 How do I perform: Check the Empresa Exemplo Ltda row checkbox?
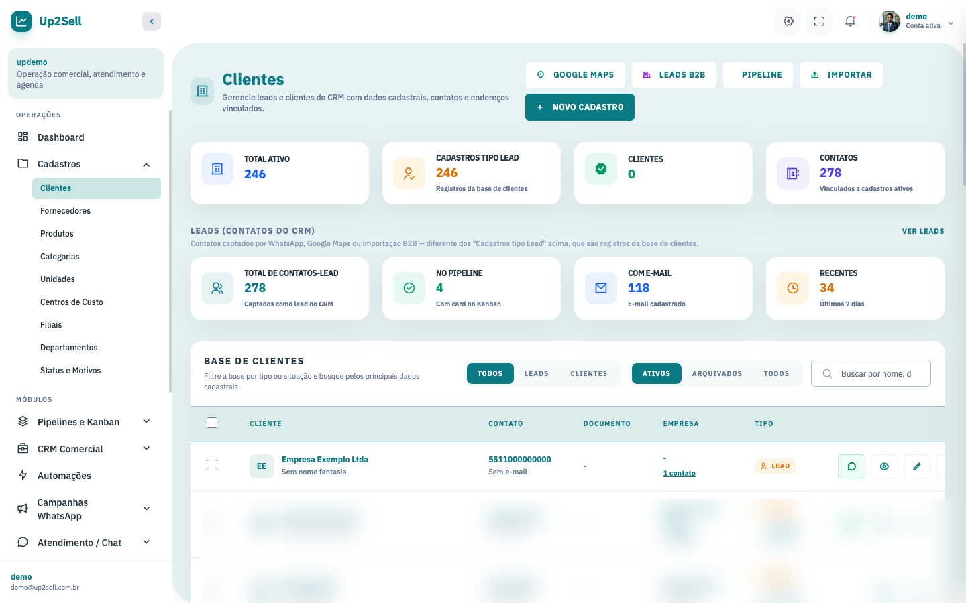(212, 465)
